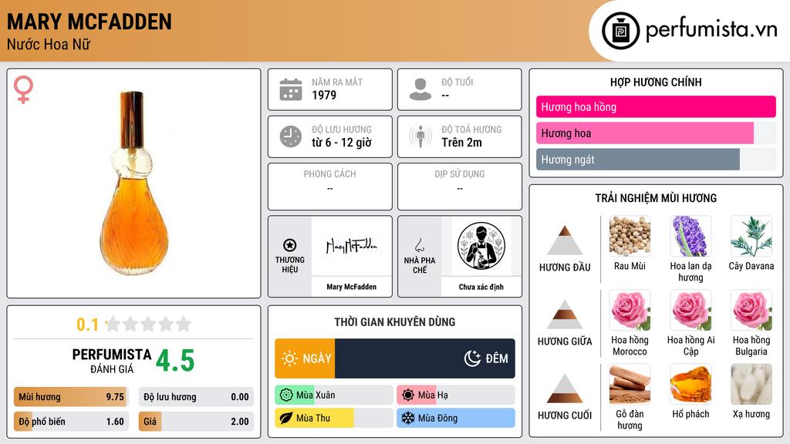
Task: Click the Mùi hương 9.75 rating bar
Action: click(x=71, y=397)
